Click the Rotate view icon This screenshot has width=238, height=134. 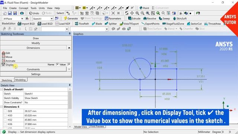pos(127,13)
